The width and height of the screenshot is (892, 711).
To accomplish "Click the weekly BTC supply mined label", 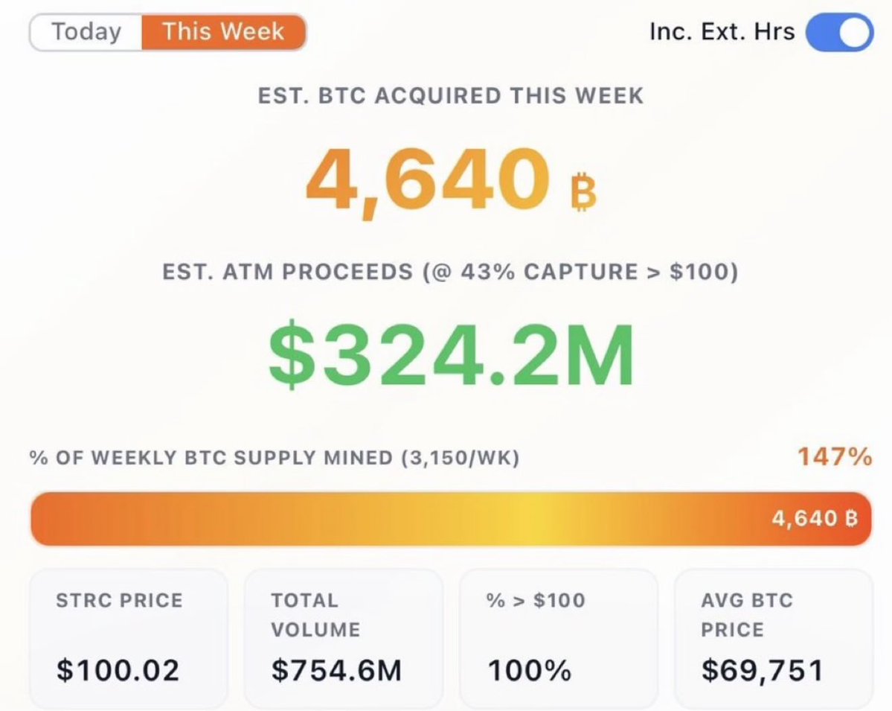I will point(275,457).
